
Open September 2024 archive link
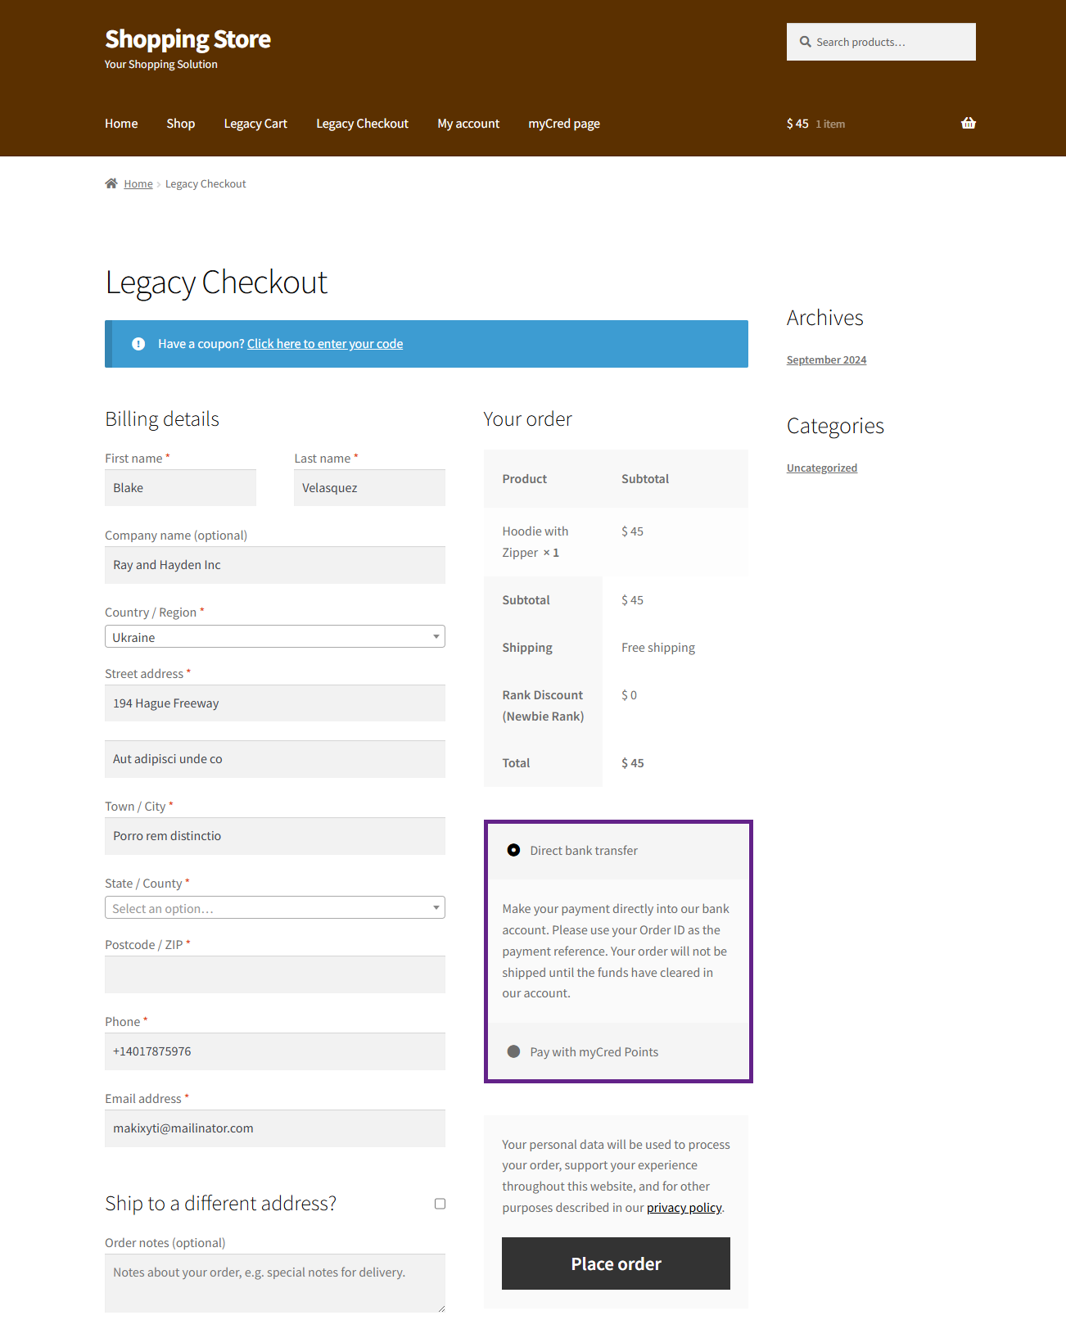[x=826, y=360]
